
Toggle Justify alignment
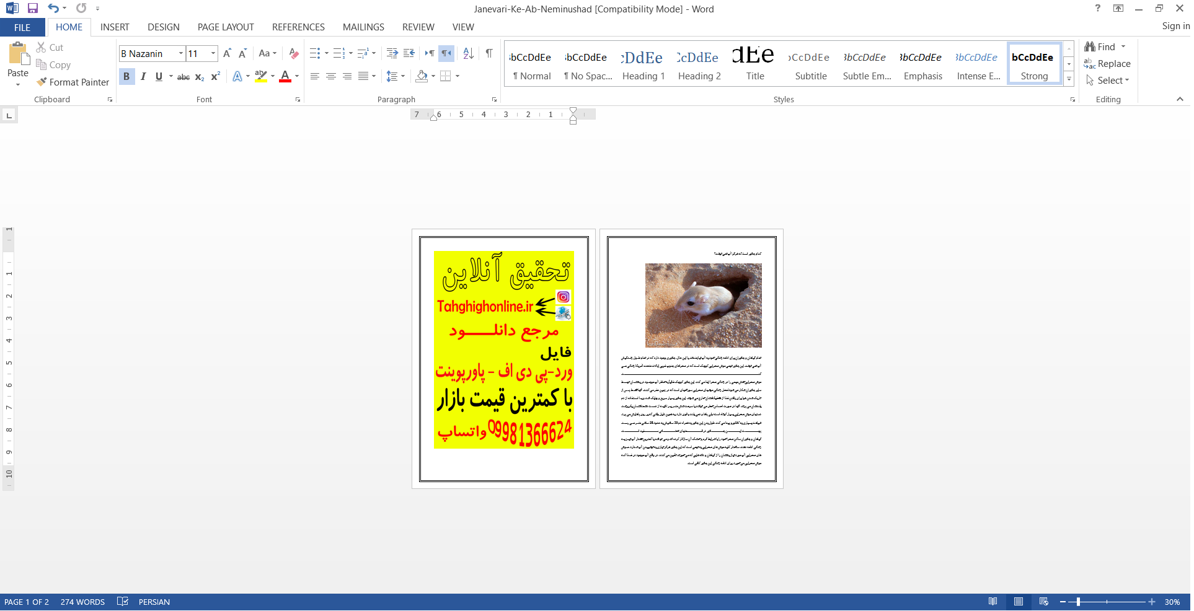click(363, 76)
